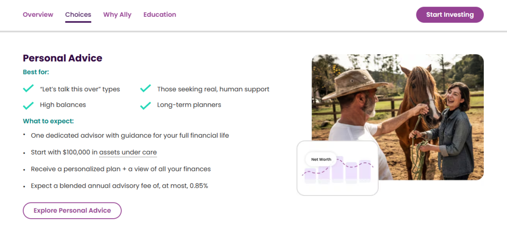Open the assets under care definition link
The height and width of the screenshot is (233, 507).
tap(128, 152)
